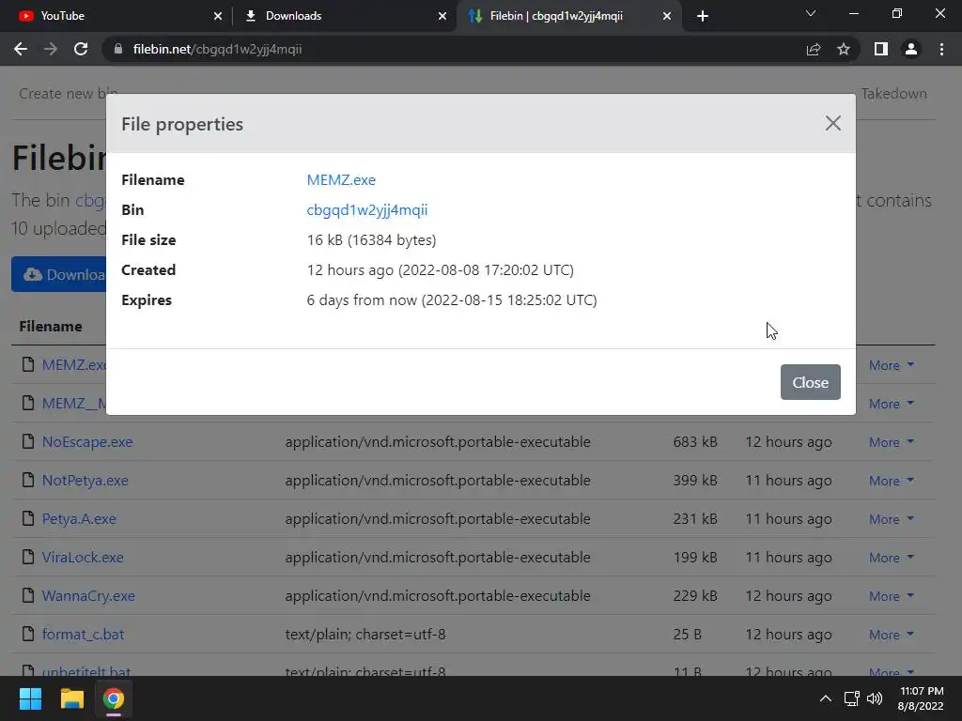Expand More dropdown for NoEscape.exe

(x=892, y=443)
